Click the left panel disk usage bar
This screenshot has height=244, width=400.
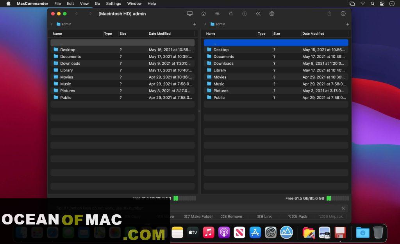pyautogui.click(x=185, y=198)
